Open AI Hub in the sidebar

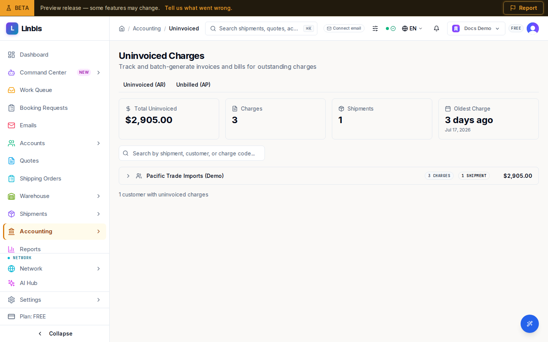pyautogui.click(x=54, y=283)
